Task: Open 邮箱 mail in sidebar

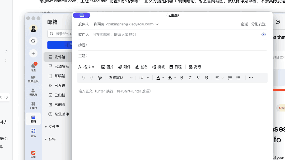Action: 33,119
